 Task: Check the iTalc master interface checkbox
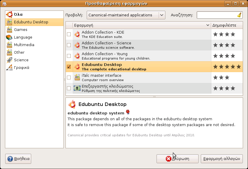tap(69, 77)
